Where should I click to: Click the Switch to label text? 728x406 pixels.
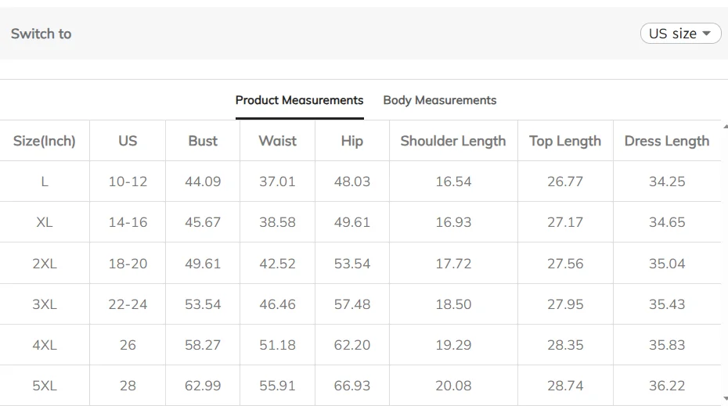click(41, 34)
